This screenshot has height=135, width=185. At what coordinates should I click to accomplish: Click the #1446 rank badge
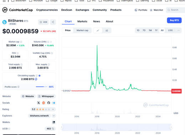pyautogui.click(x=12, y=24)
